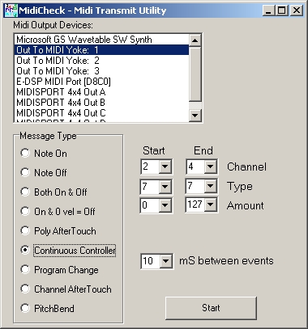Click the device list scrollbar thumb

(195, 74)
